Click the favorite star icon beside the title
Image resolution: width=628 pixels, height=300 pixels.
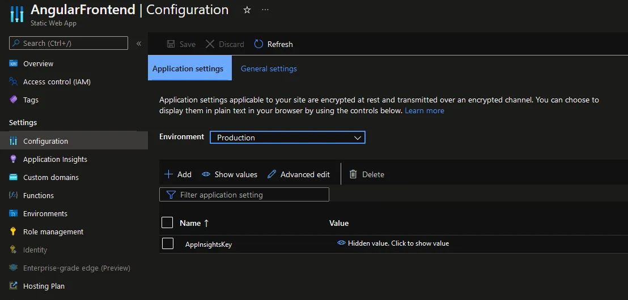tap(247, 10)
